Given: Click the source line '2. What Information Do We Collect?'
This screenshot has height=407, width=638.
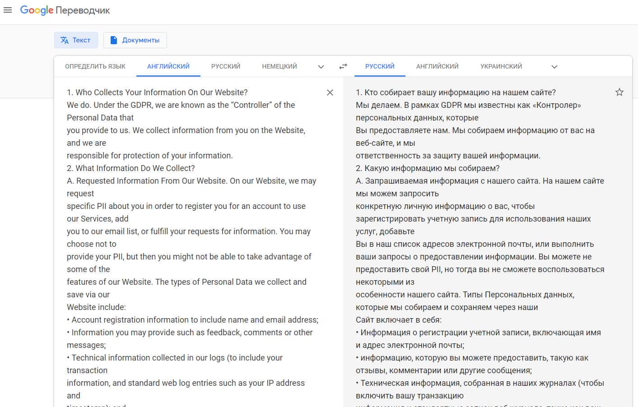Looking at the screenshot, I should coord(131,168).
